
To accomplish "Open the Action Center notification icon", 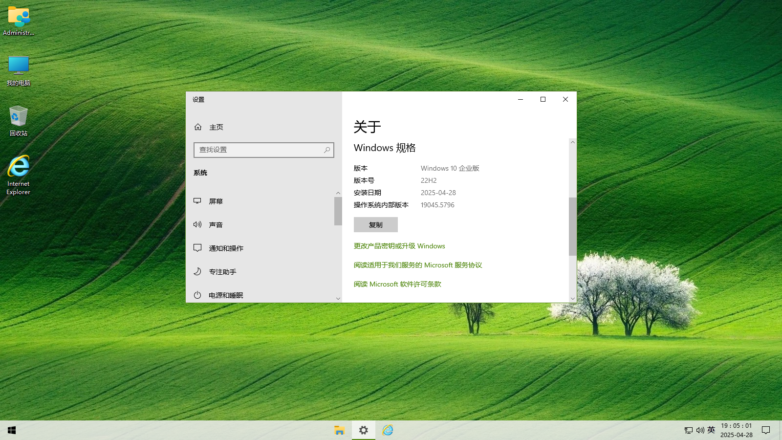I will click(x=766, y=430).
